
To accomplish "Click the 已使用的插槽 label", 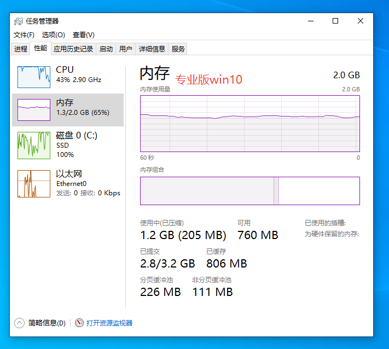I will (x=325, y=223).
